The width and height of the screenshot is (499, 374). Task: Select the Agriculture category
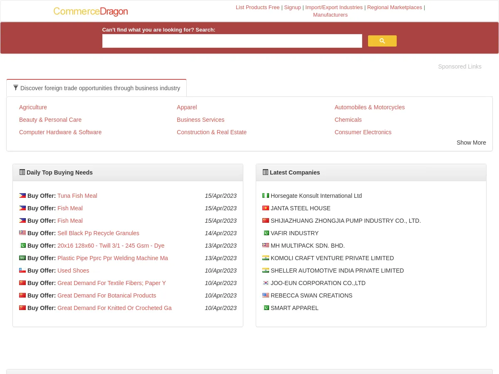pos(33,107)
